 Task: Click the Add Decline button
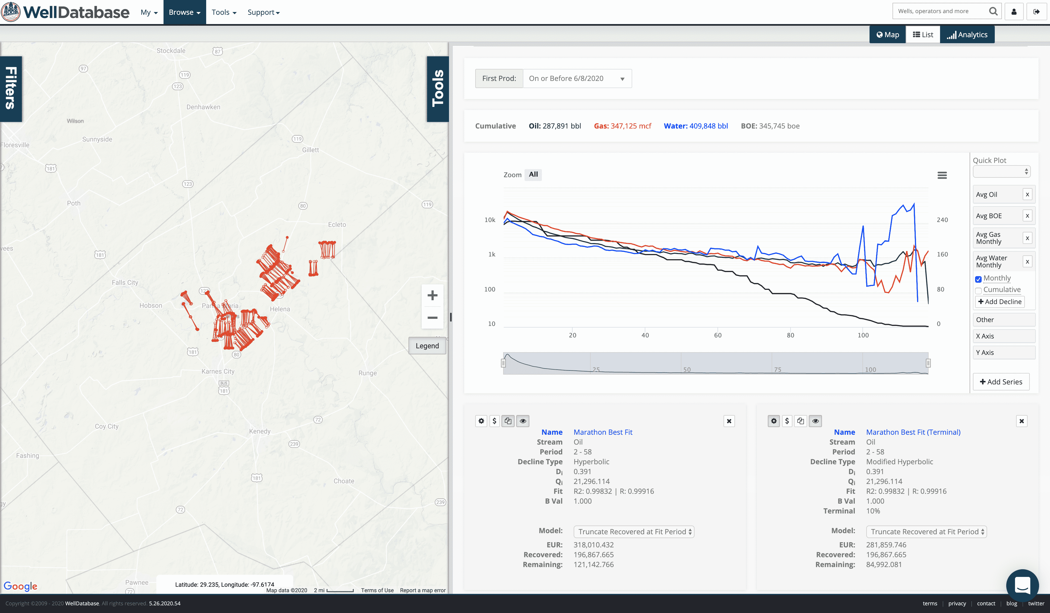pos(1000,302)
